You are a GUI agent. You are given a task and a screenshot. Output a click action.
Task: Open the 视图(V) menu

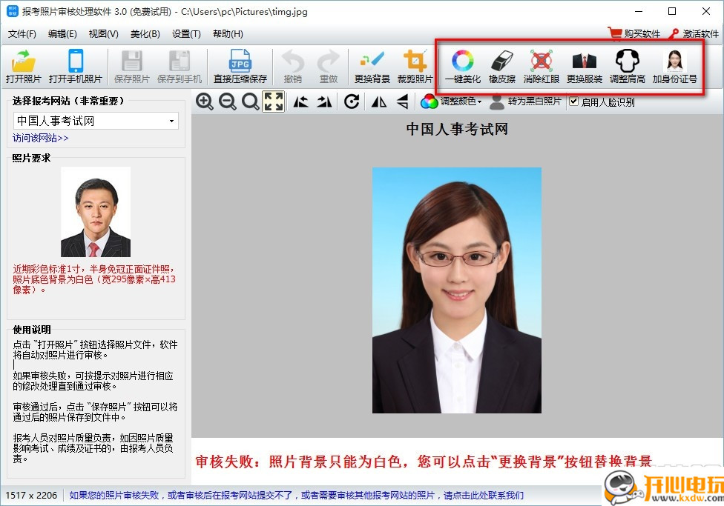coord(103,33)
